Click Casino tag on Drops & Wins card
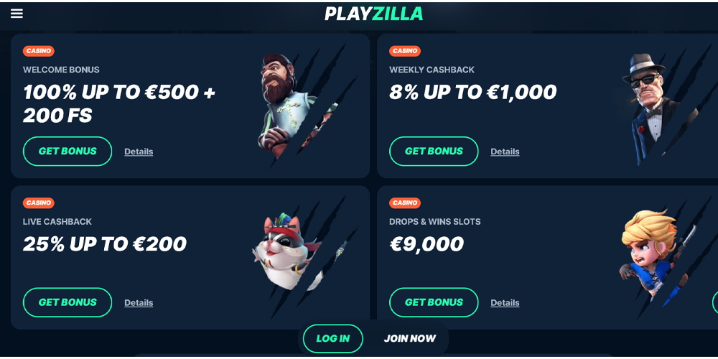The image size is (718, 359). point(405,203)
